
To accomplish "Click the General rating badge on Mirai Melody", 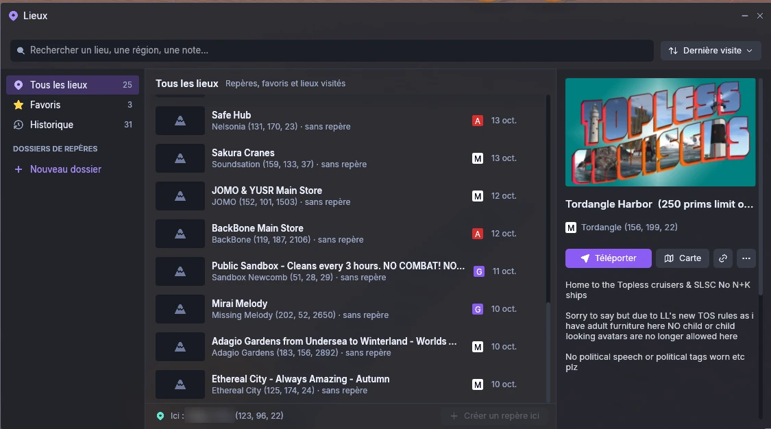I will pyautogui.click(x=478, y=309).
